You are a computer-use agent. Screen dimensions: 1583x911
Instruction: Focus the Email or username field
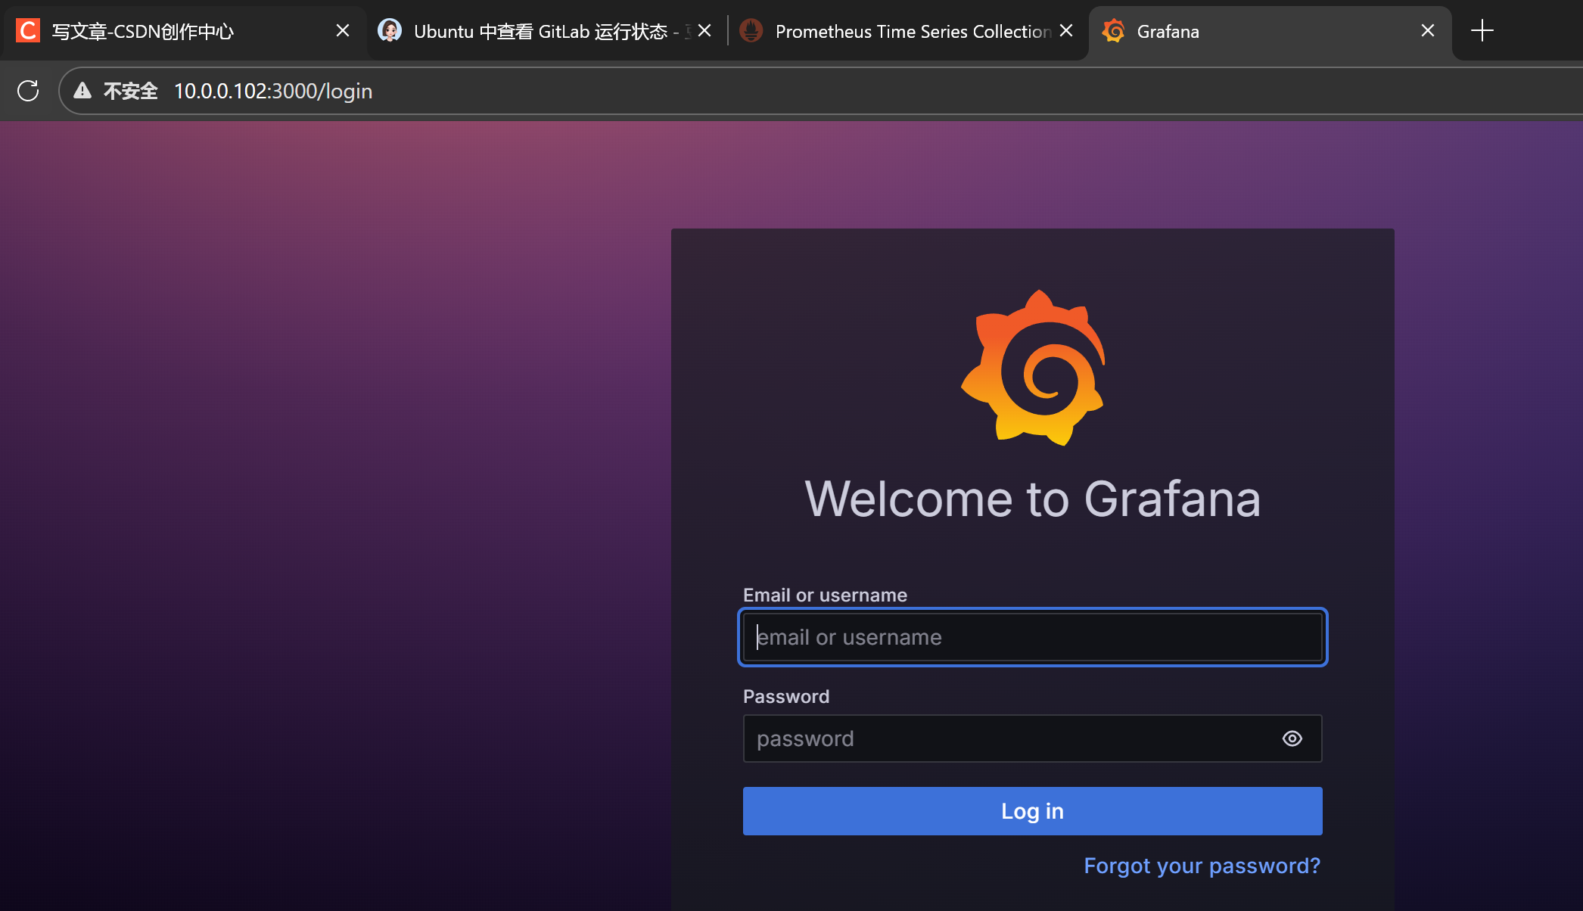[1032, 637]
